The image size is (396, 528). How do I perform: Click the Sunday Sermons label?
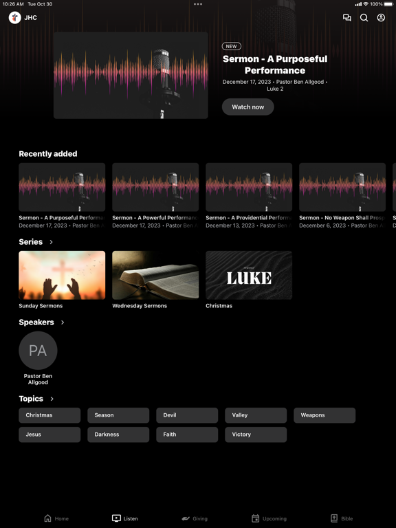[x=41, y=306]
